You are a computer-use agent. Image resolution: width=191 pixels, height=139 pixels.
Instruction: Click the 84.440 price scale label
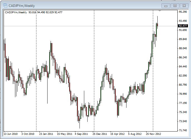tap(183, 67)
